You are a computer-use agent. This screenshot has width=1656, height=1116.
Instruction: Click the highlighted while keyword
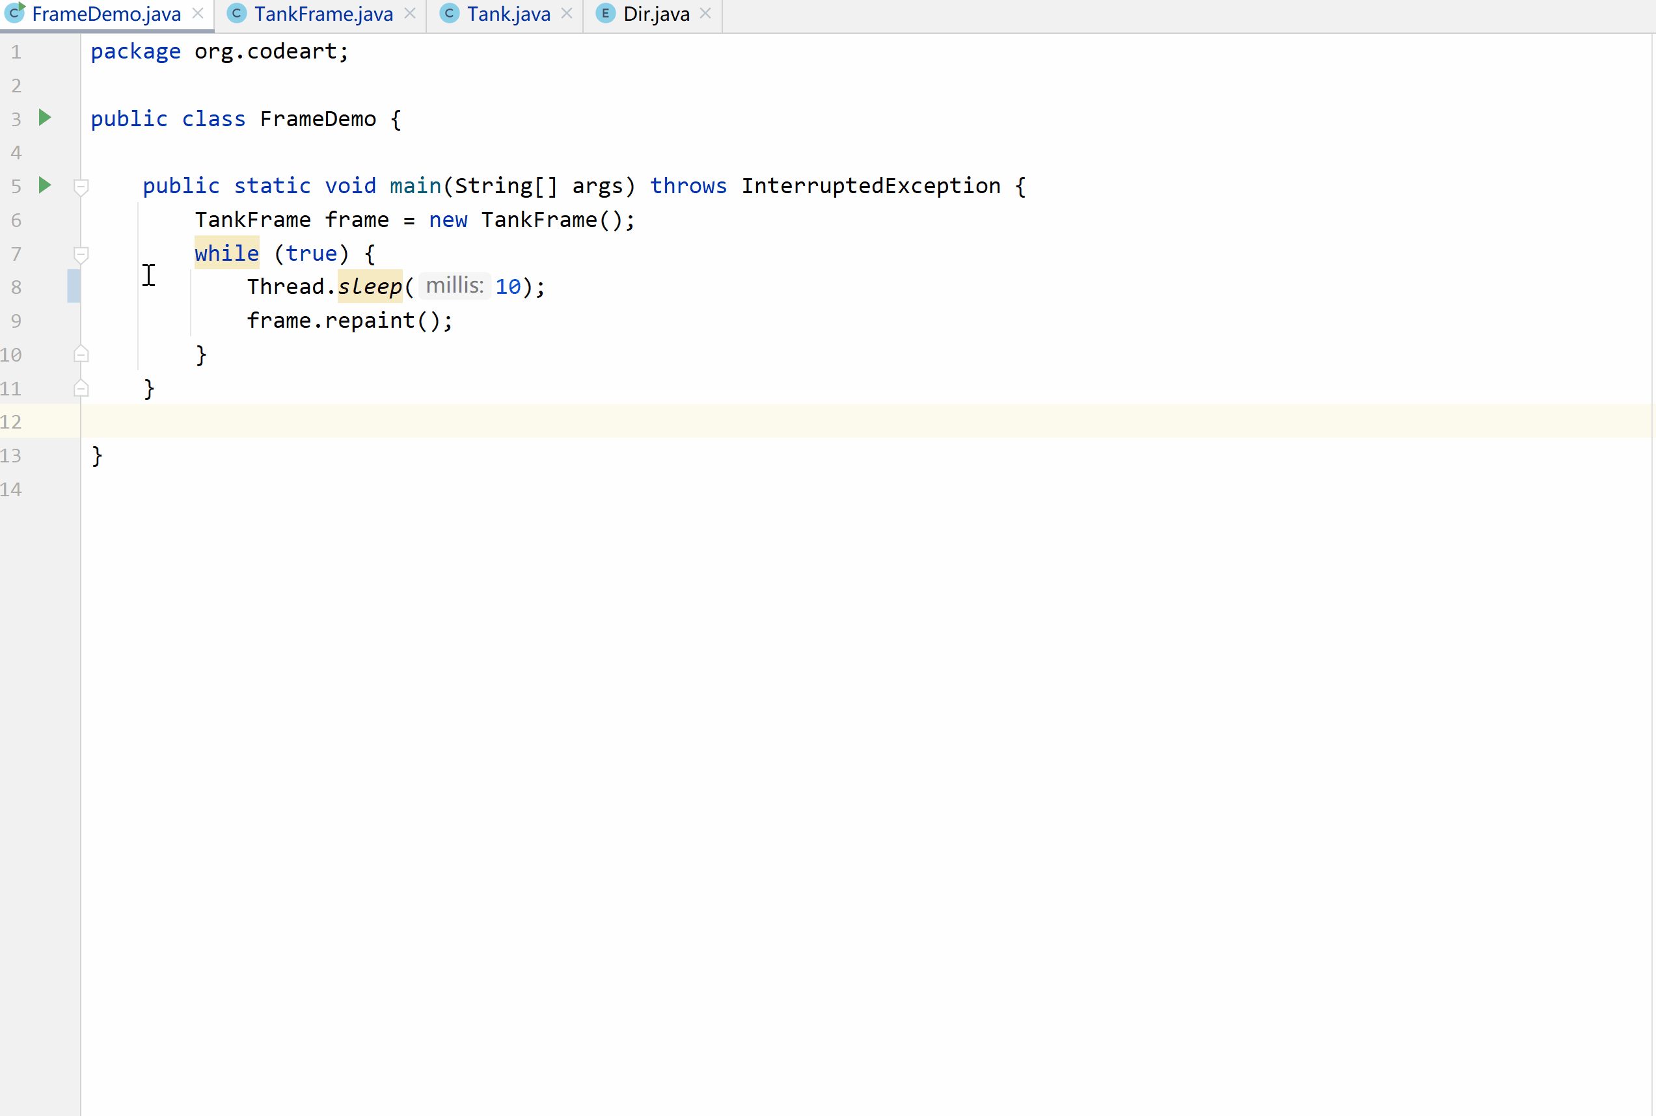226,253
